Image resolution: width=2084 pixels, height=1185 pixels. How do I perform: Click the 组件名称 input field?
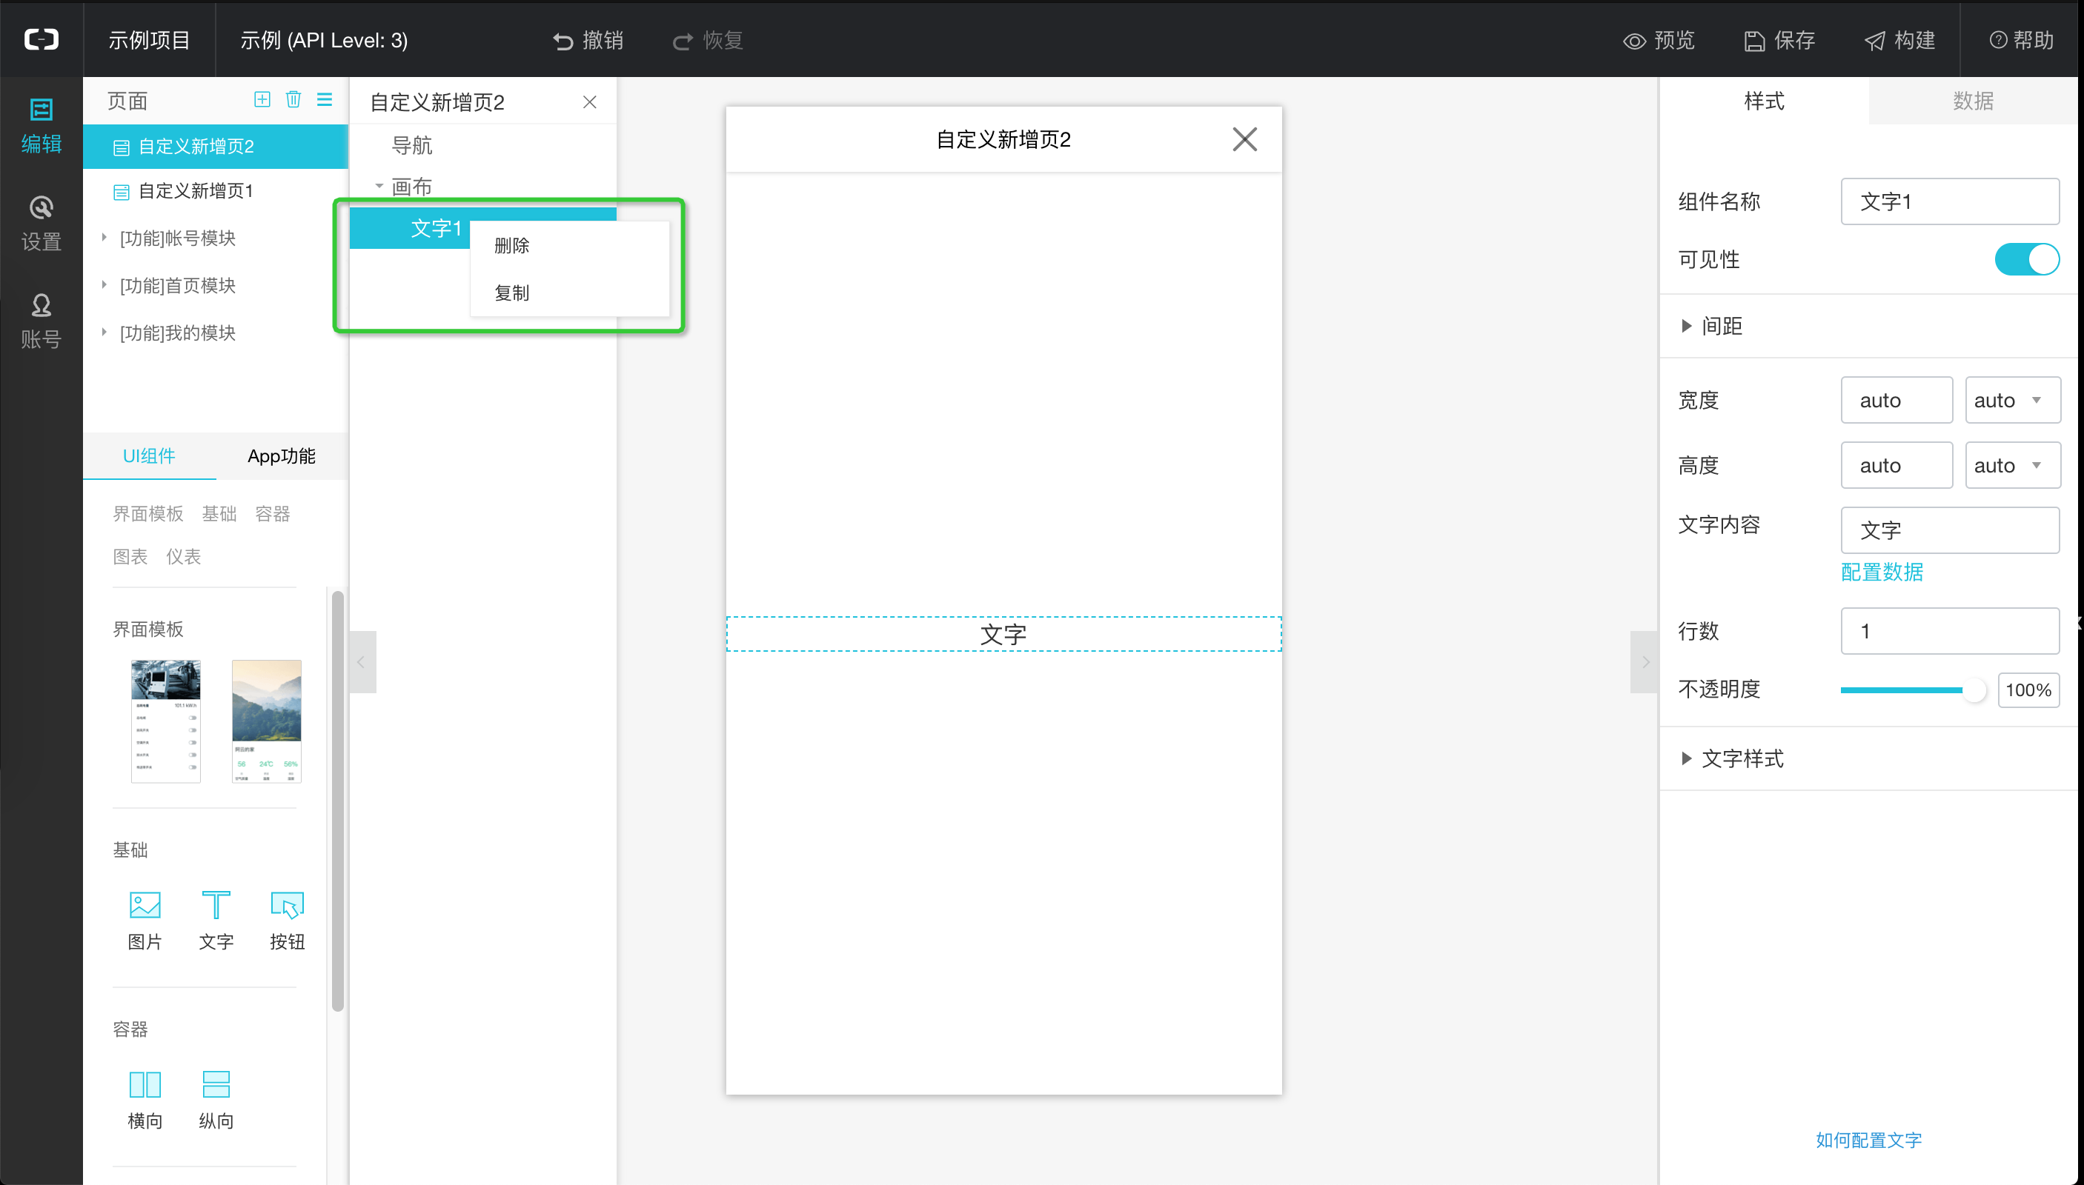click(1950, 201)
